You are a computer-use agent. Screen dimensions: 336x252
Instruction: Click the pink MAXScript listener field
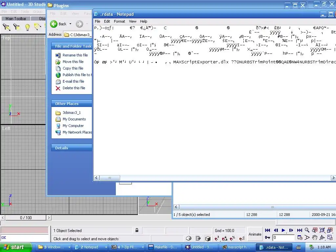click(24, 230)
